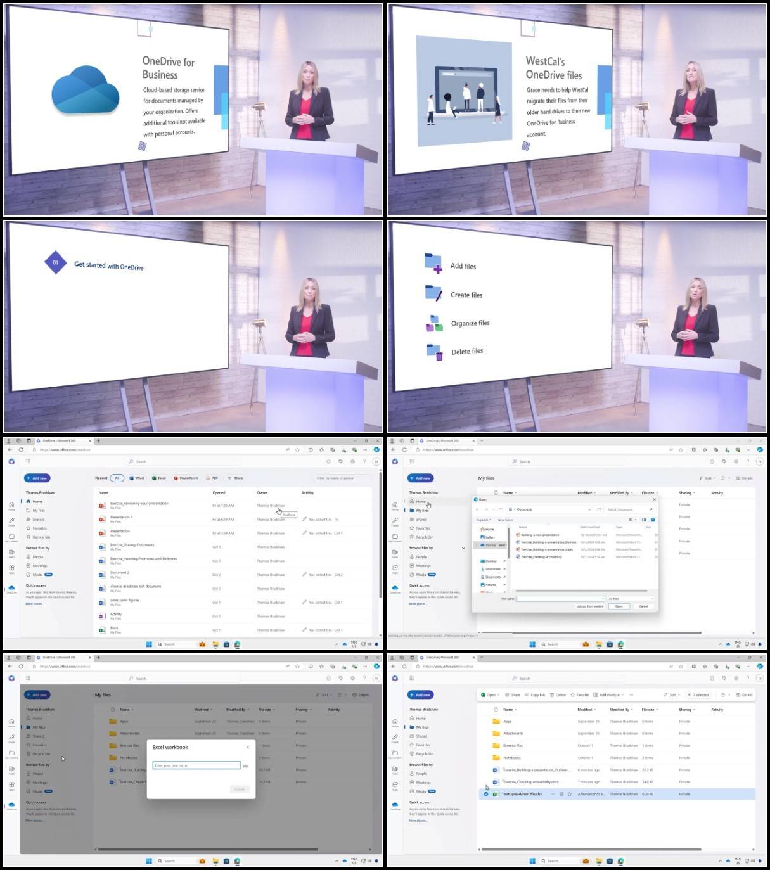Open the More filter next to PDF
The width and height of the screenshot is (770, 870).
(x=235, y=478)
